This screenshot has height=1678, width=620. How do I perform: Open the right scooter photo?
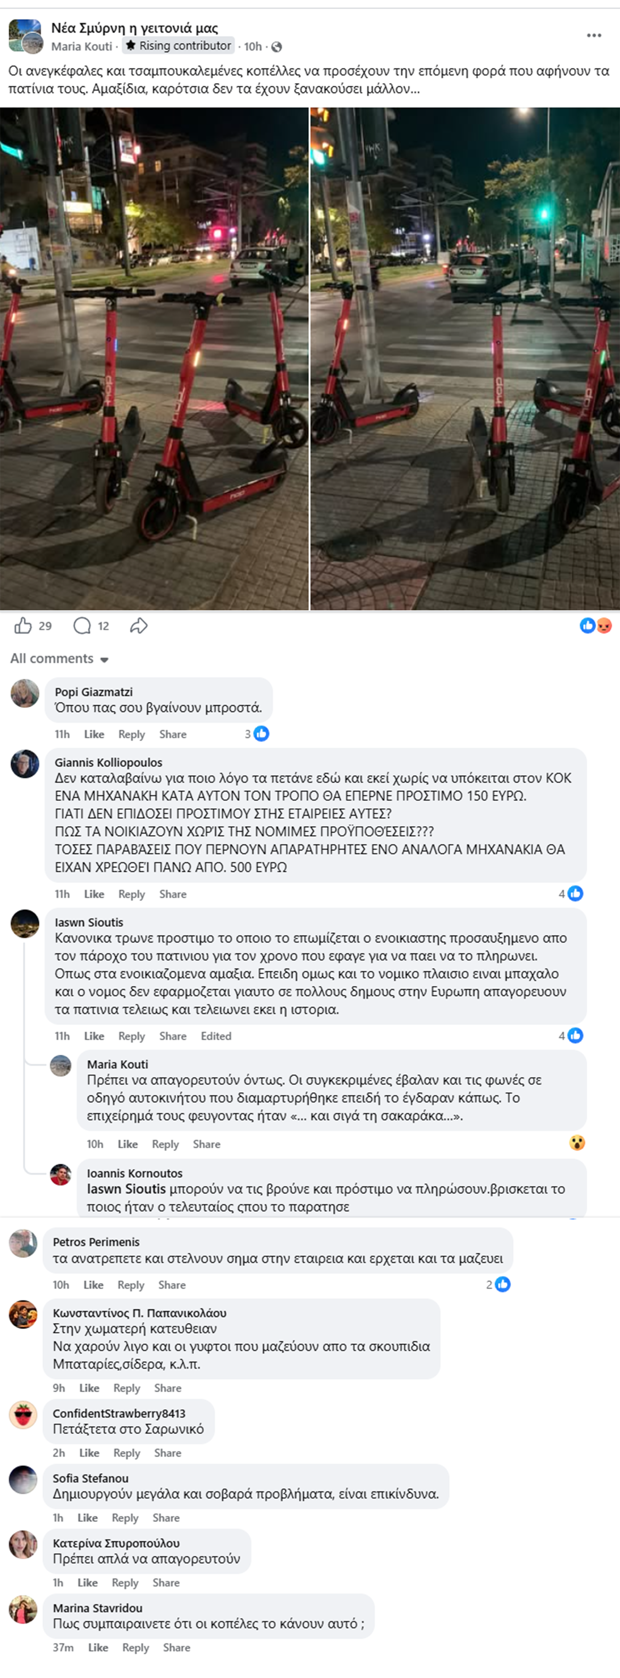click(465, 359)
